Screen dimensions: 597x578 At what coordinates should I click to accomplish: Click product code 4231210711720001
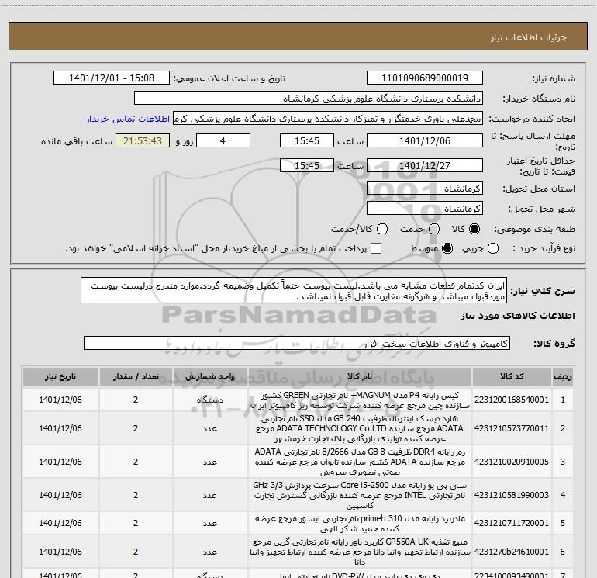pos(512,523)
